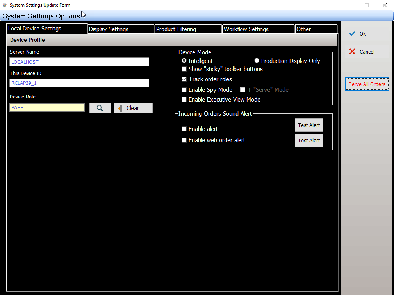Click the Serve All Orders button
This screenshot has width=394, height=295.
tap(367, 84)
